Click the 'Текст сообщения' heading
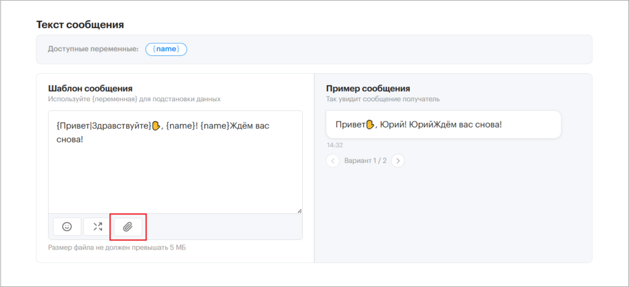This screenshot has width=629, height=287. [x=80, y=25]
